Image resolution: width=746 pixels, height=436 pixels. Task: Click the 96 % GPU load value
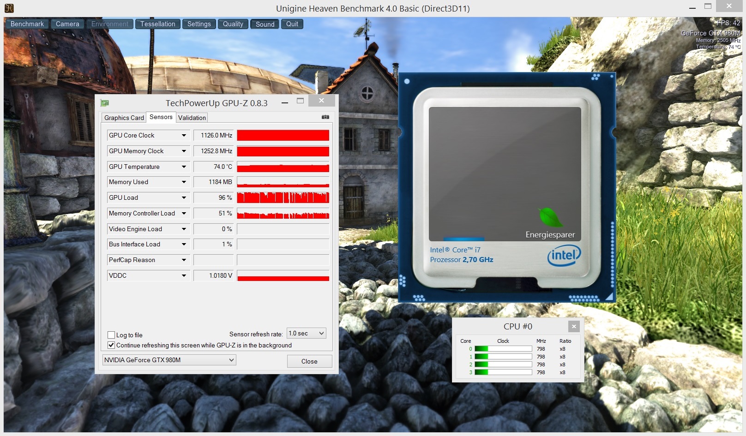pos(214,197)
